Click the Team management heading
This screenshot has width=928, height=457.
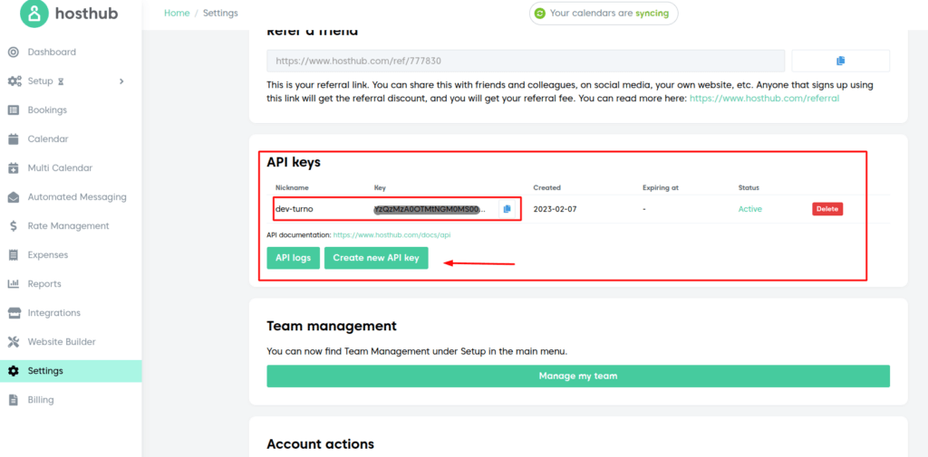(x=332, y=326)
